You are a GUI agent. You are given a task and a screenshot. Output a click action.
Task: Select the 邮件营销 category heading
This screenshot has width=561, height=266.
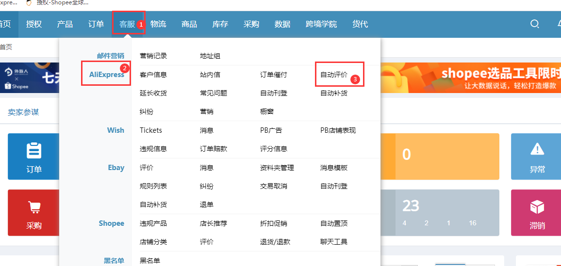pyautogui.click(x=111, y=56)
